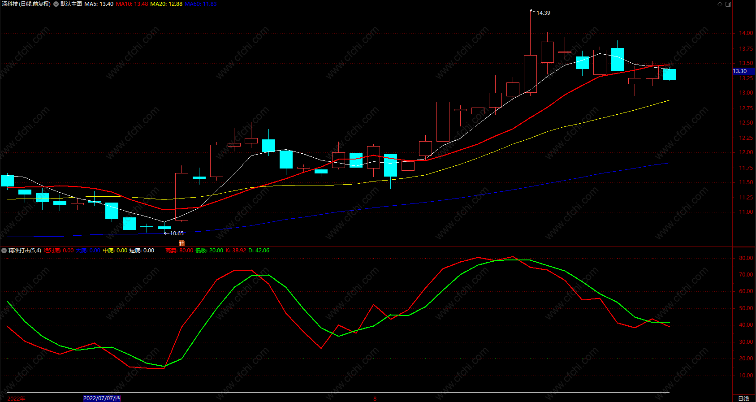Click the orange 预 marker under the chart
Viewport: 756px width, 402px height.
(181, 243)
